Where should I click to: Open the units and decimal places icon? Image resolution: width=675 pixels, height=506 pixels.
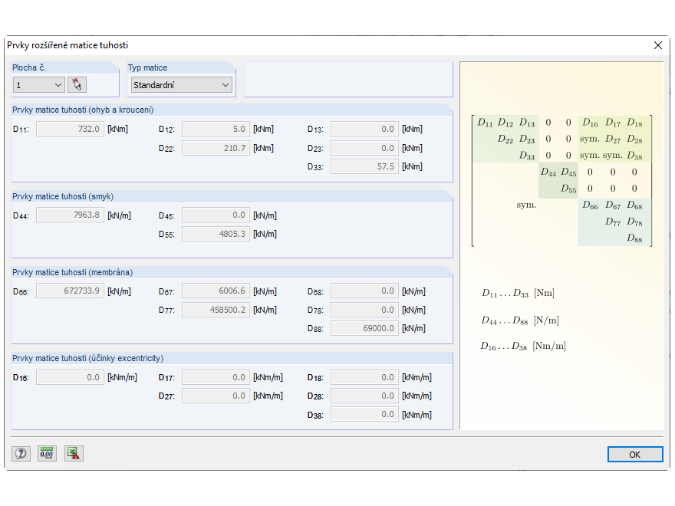point(47,454)
